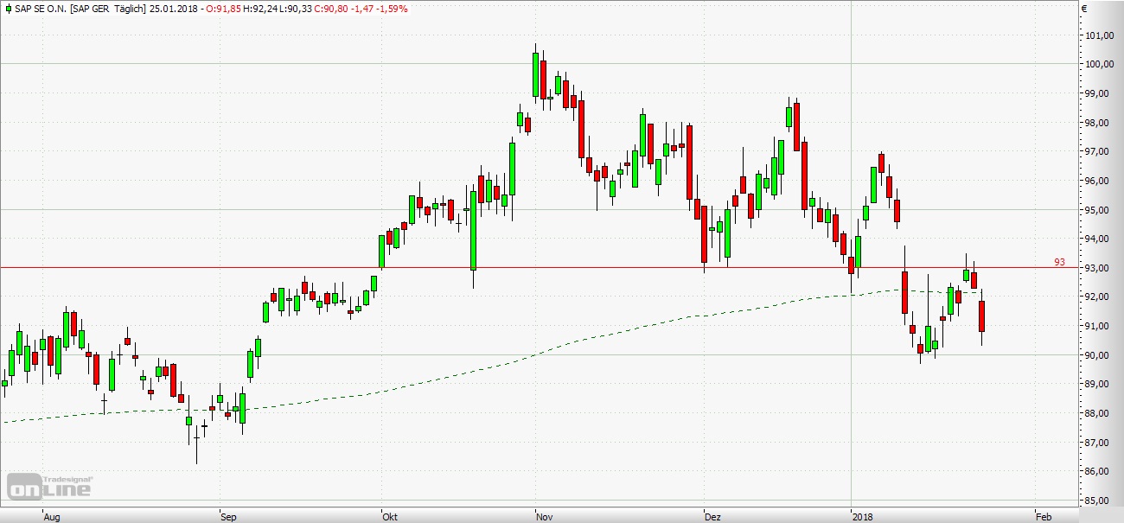Click the green candle icon beside SAP SE title
Image resolution: width=1124 pixels, height=523 pixels.
(x=8, y=9)
